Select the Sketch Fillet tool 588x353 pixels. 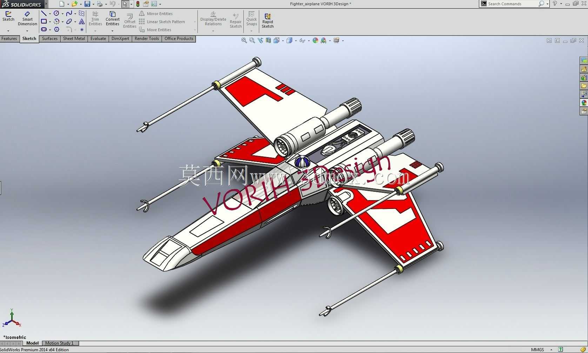point(69,29)
